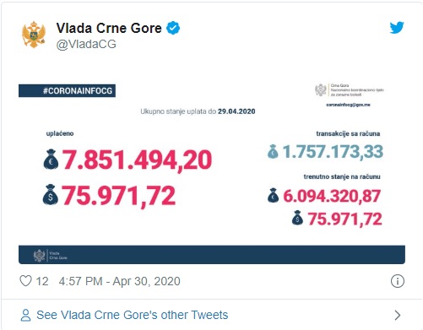
Task: Open See Vlada Crne Gore's other Tweets
Action: tap(133, 315)
